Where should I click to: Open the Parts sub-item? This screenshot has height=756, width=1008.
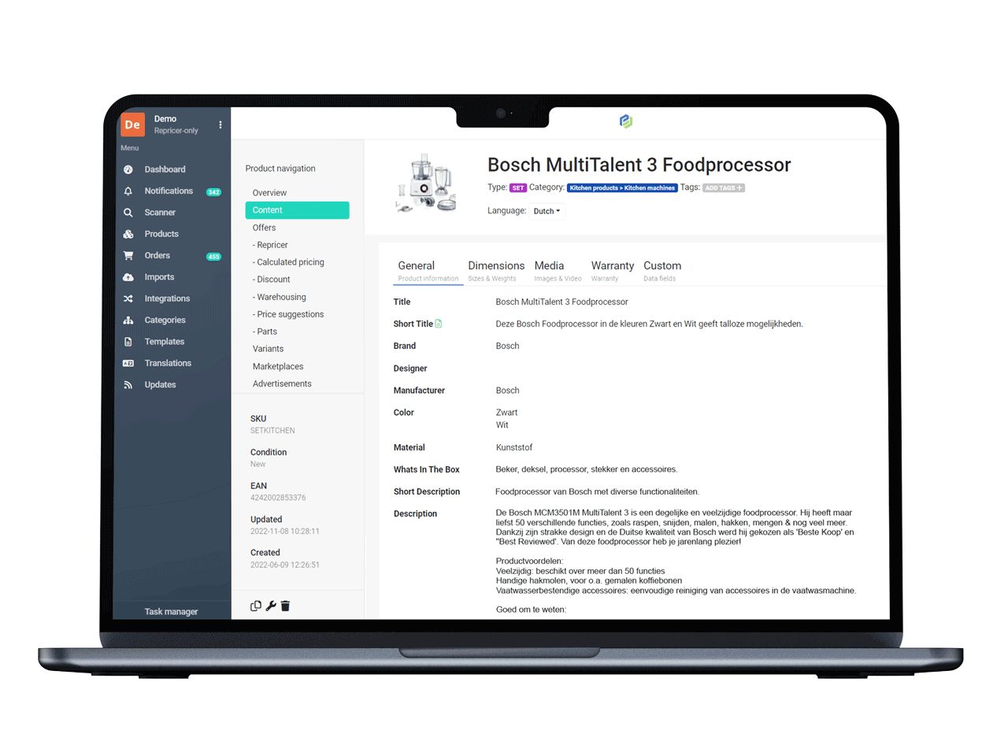(x=265, y=332)
